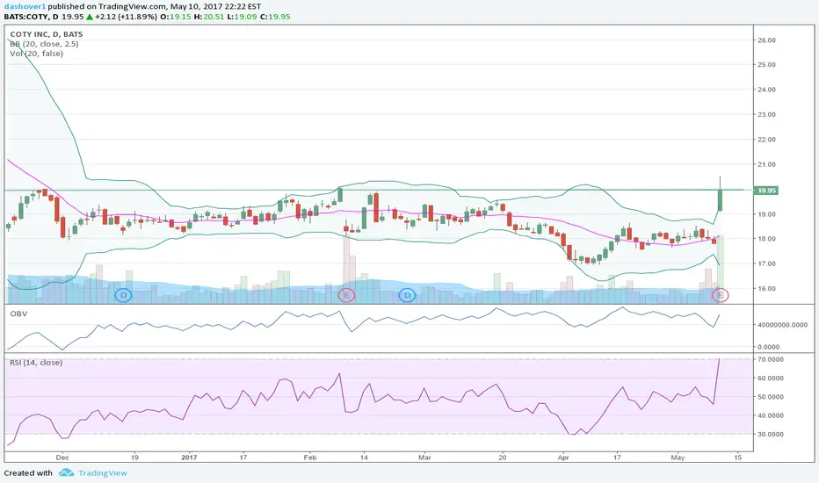The width and height of the screenshot is (819, 483).
Task: Click the Feb date label
Action: pyautogui.click(x=310, y=458)
